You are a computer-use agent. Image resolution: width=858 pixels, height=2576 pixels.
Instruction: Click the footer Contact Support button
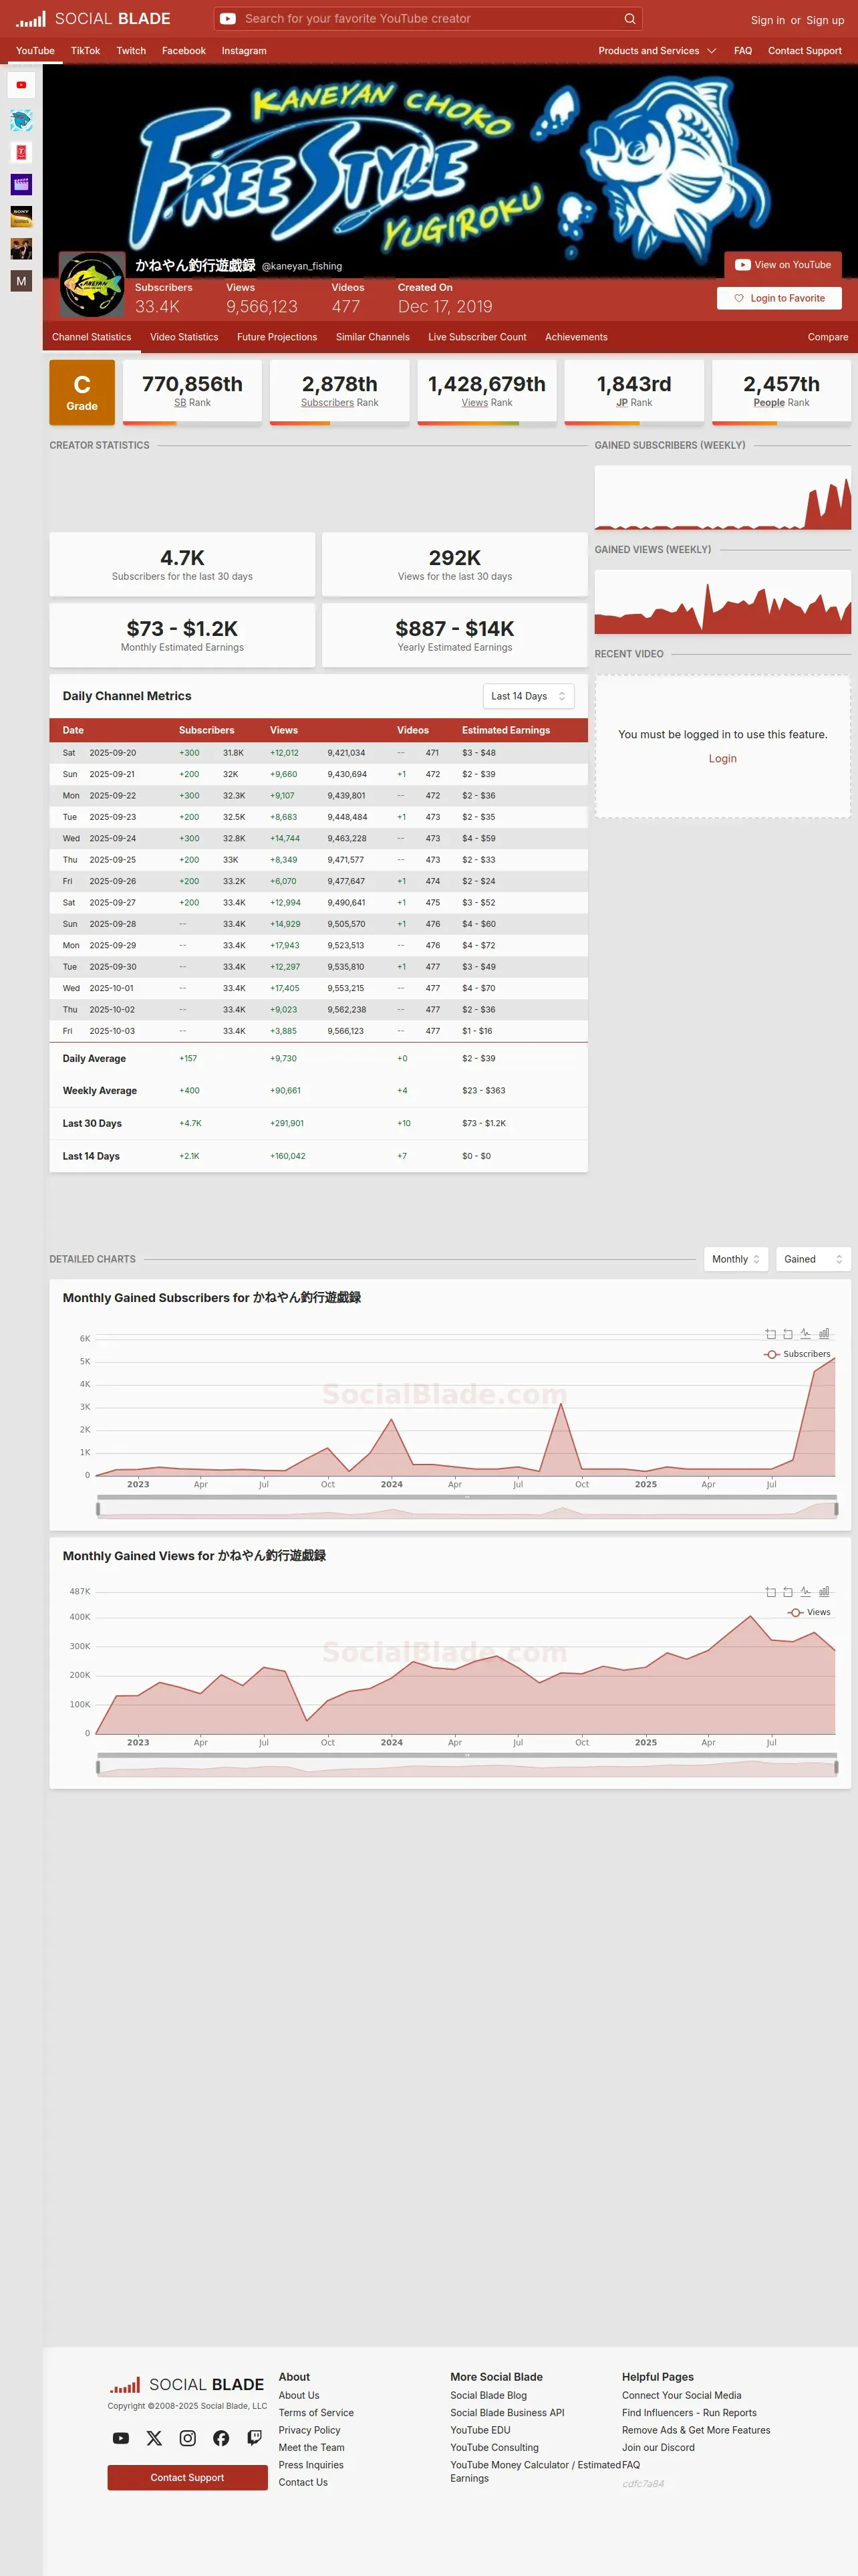[x=188, y=2477]
